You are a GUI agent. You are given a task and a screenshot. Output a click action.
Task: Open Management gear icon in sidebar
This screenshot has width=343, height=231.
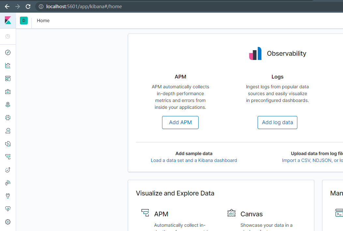[8, 222]
